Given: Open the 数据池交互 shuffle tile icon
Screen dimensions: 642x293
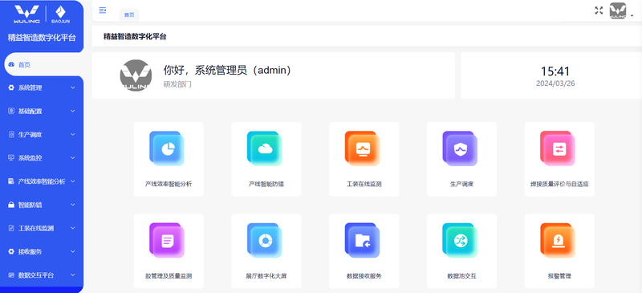Looking at the screenshot, I should click(x=460, y=240).
